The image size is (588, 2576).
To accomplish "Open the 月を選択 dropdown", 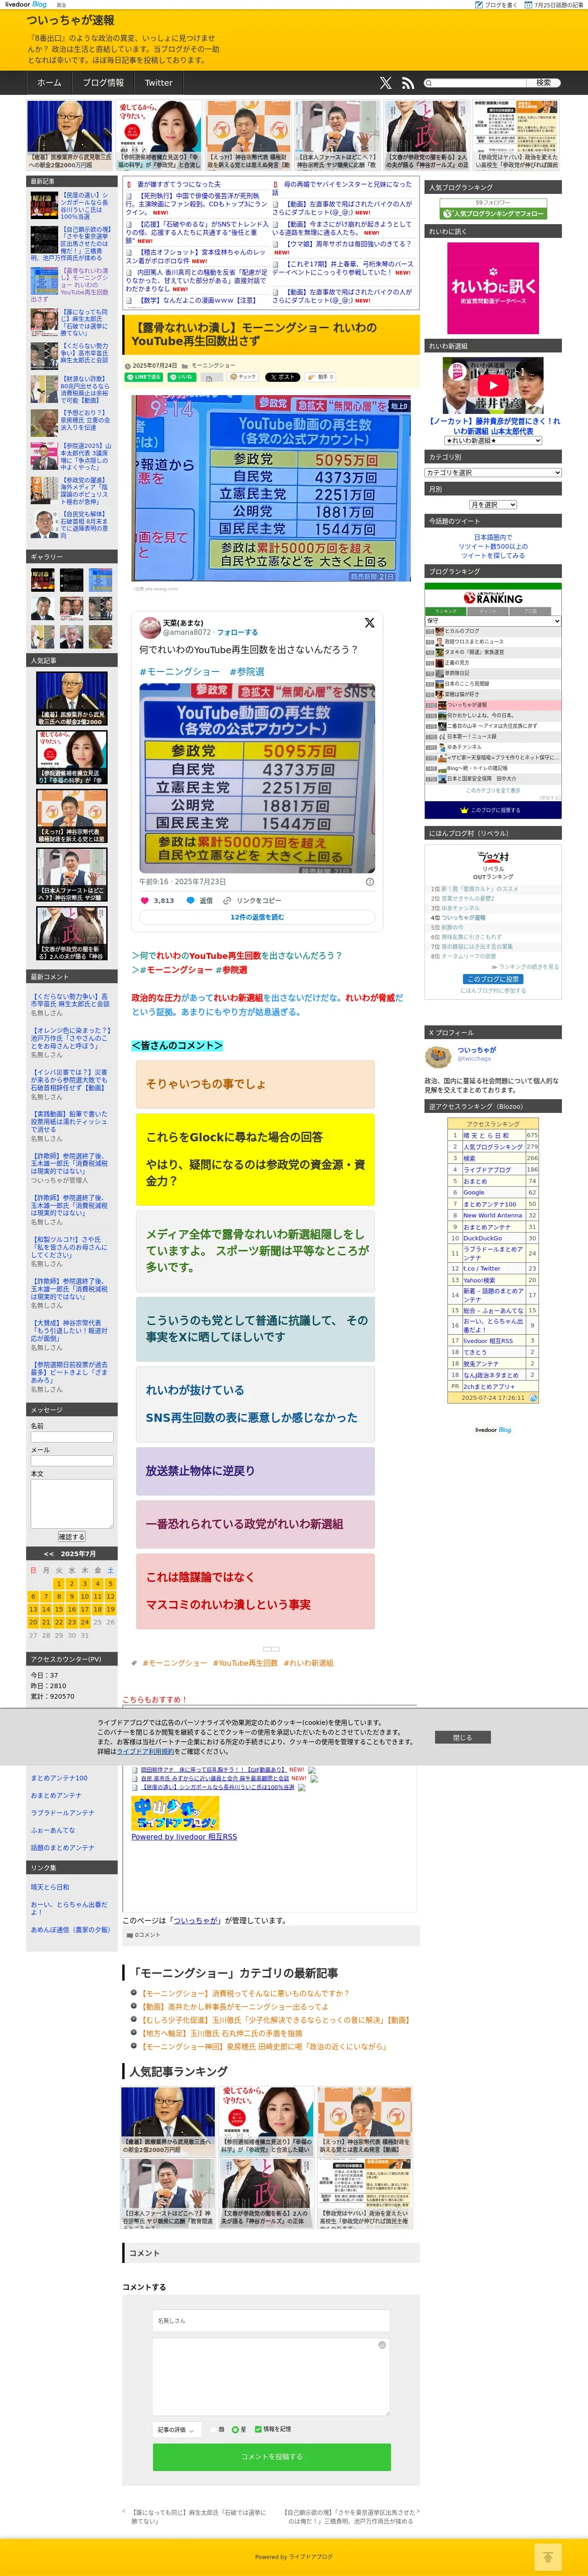I will coord(493,505).
